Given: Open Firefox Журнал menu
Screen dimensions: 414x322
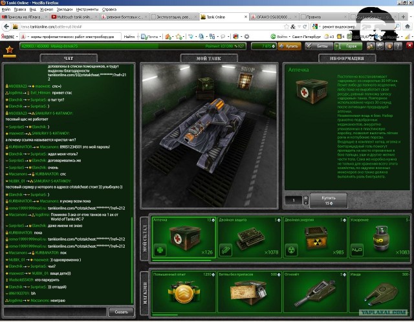Looking at the screenshot, I should coord(46,10).
